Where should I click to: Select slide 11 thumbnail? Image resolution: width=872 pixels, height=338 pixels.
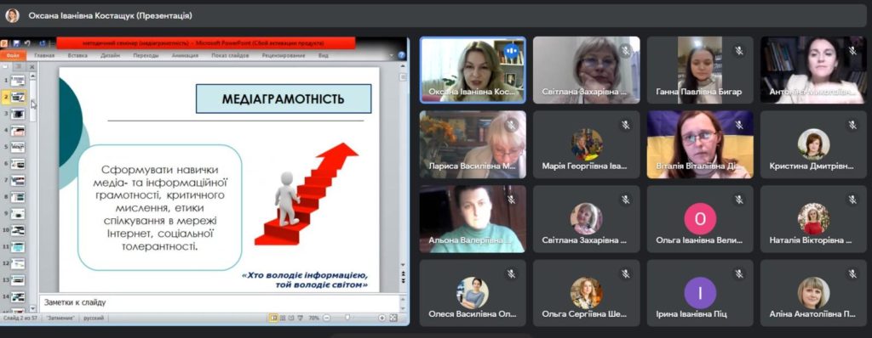tap(18, 246)
